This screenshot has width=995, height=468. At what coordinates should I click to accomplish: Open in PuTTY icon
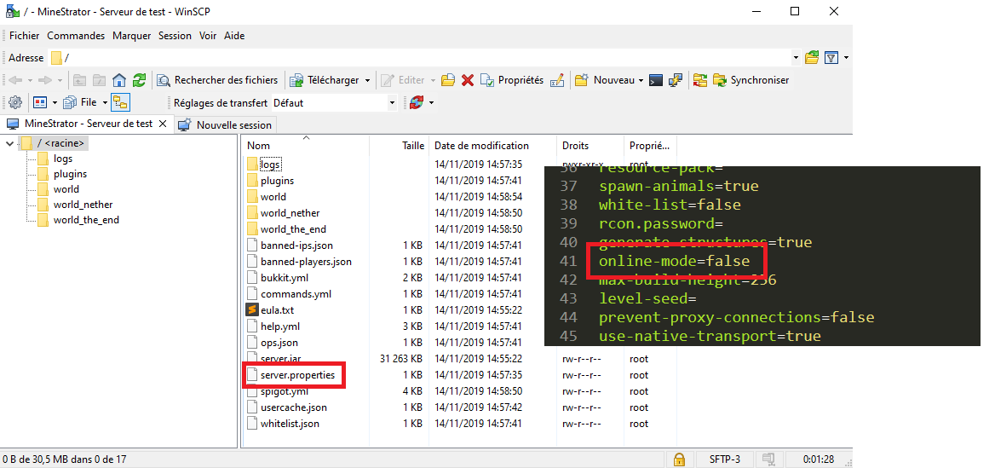(676, 80)
